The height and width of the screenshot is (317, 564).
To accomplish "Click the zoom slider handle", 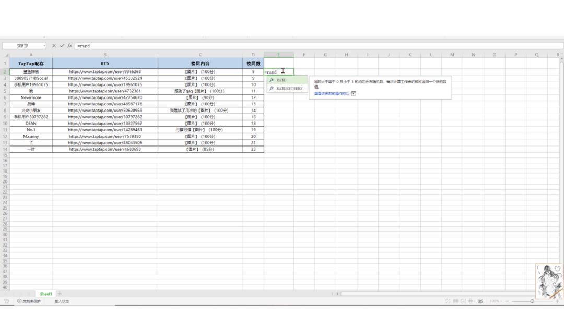I will click(532, 301).
